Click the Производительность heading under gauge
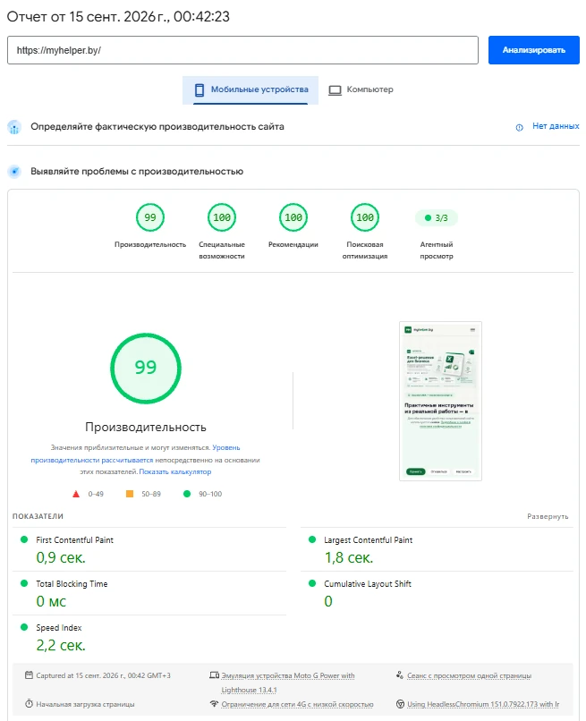586x721 pixels. [146, 428]
